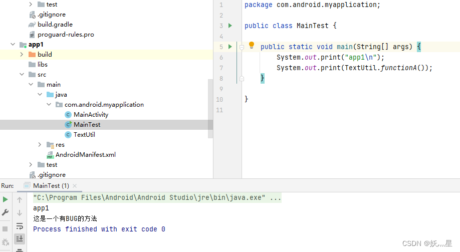
Task: Click the Chinese BUG output line
Action: point(65,218)
